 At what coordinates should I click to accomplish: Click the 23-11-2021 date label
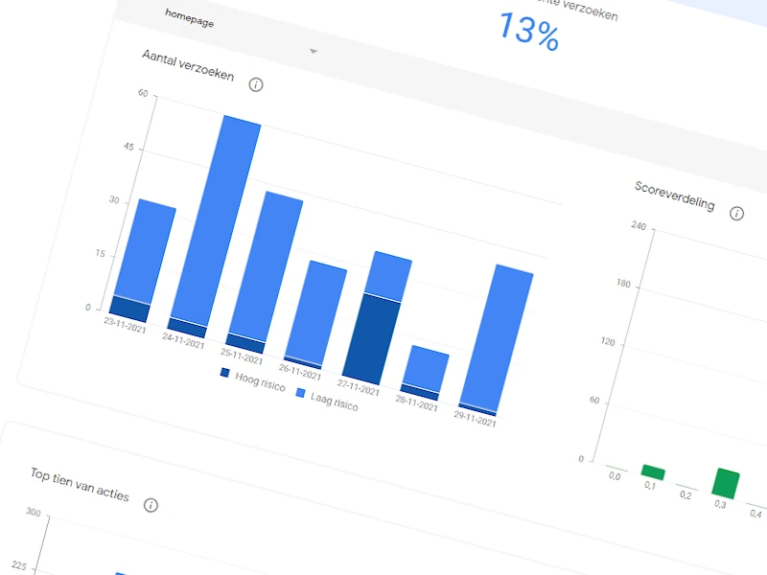(x=126, y=325)
